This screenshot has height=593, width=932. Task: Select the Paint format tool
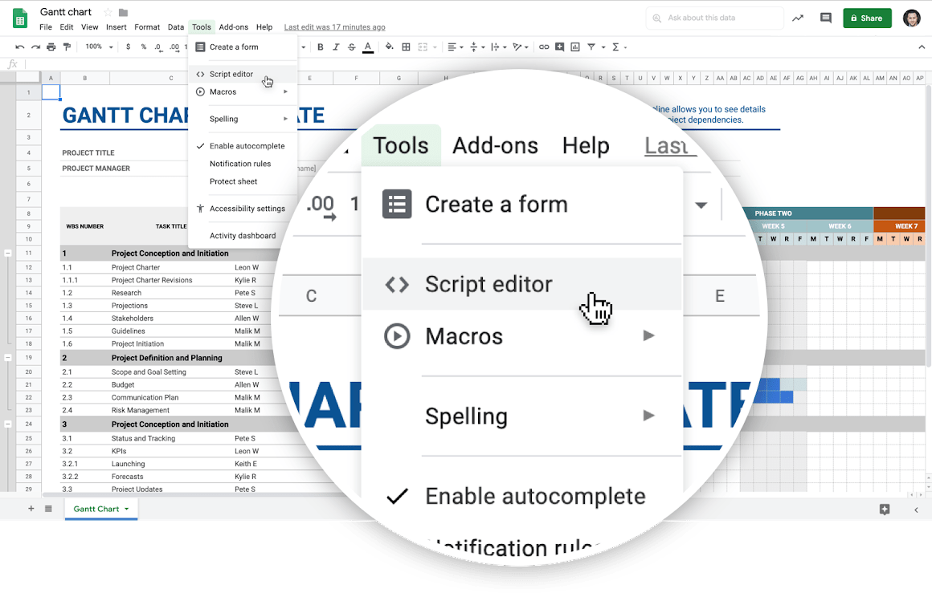point(67,47)
